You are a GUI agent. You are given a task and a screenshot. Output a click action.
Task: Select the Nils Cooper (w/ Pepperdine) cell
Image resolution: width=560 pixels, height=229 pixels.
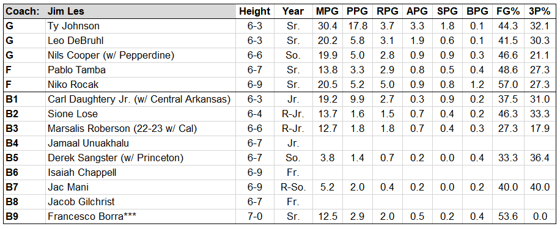[141, 56]
